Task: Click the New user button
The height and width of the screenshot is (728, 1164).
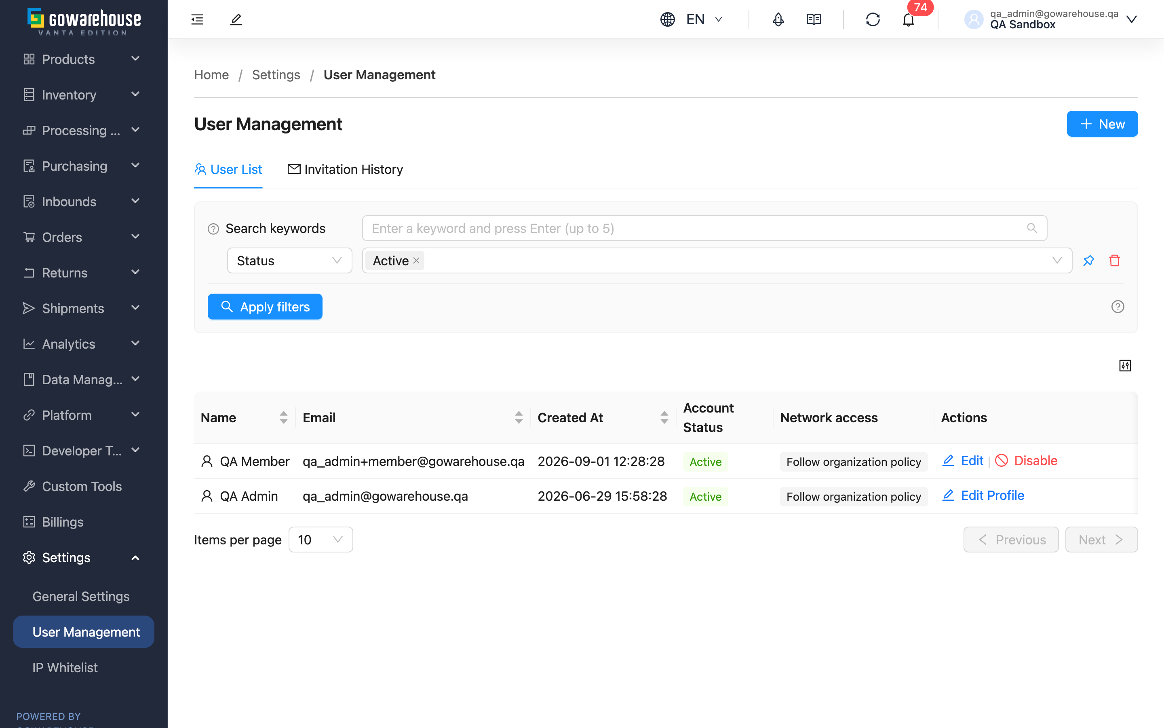Action: [x=1102, y=124]
